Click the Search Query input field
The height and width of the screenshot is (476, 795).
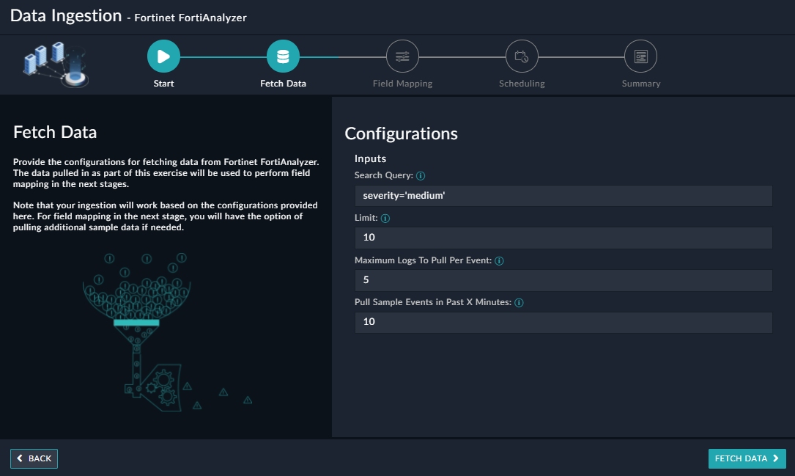(563, 196)
